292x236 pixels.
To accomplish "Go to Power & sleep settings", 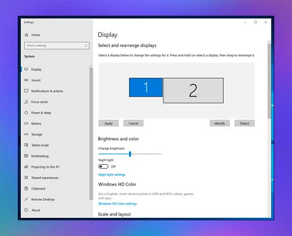I will 41,113.
